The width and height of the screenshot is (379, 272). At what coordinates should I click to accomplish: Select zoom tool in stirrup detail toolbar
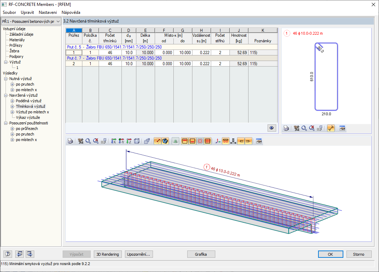(x=304, y=128)
